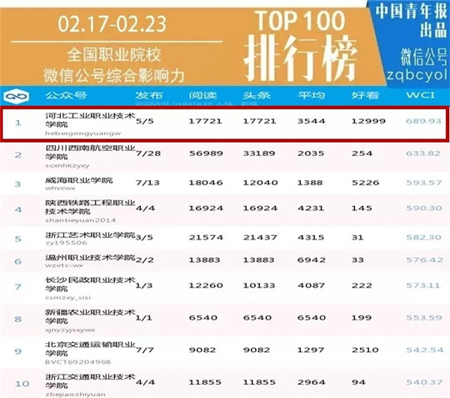Click the WCI column header
Screen dimensions: 450x398
point(421,95)
